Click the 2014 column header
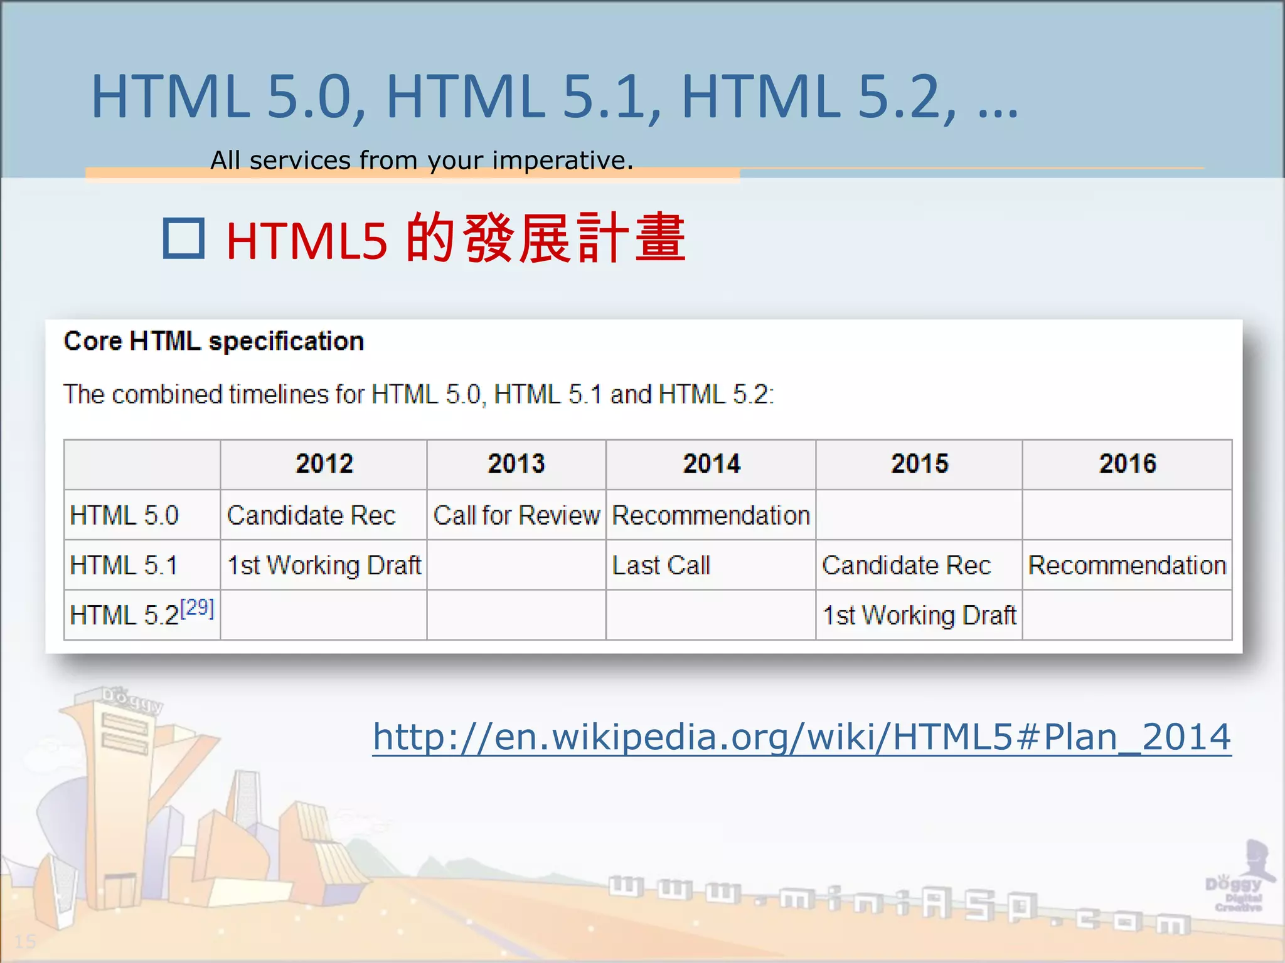1285x963 pixels. click(712, 464)
